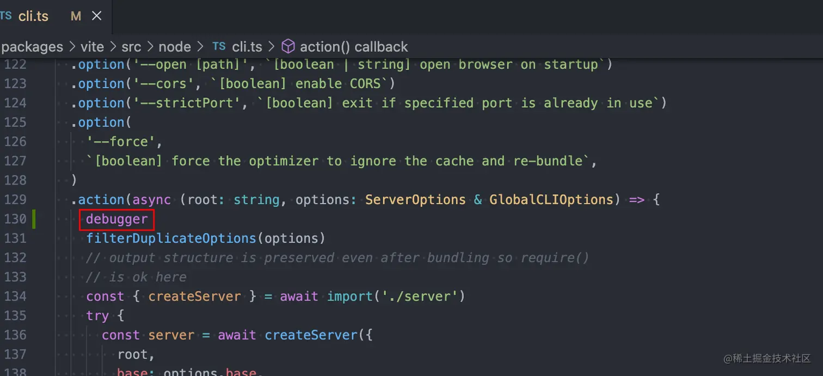Open the vite breadcrumb segment
The image size is (823, 376).
tap(92, 47)
